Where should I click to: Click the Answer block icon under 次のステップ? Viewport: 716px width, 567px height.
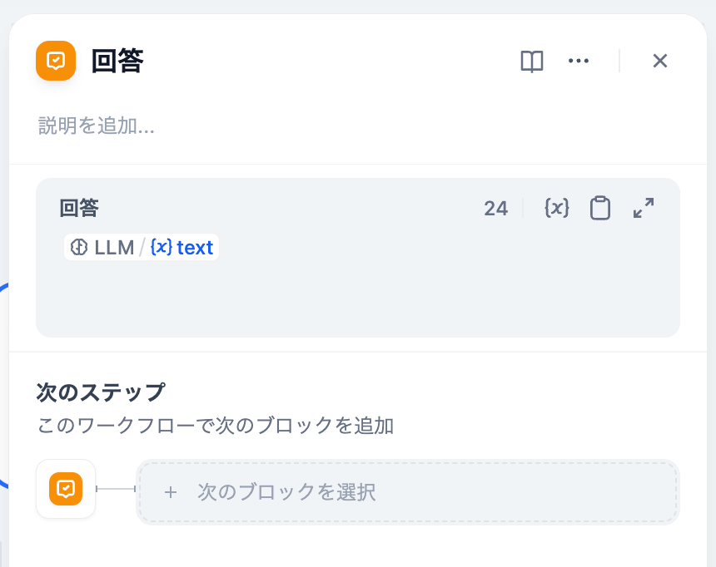pos(66,489)
